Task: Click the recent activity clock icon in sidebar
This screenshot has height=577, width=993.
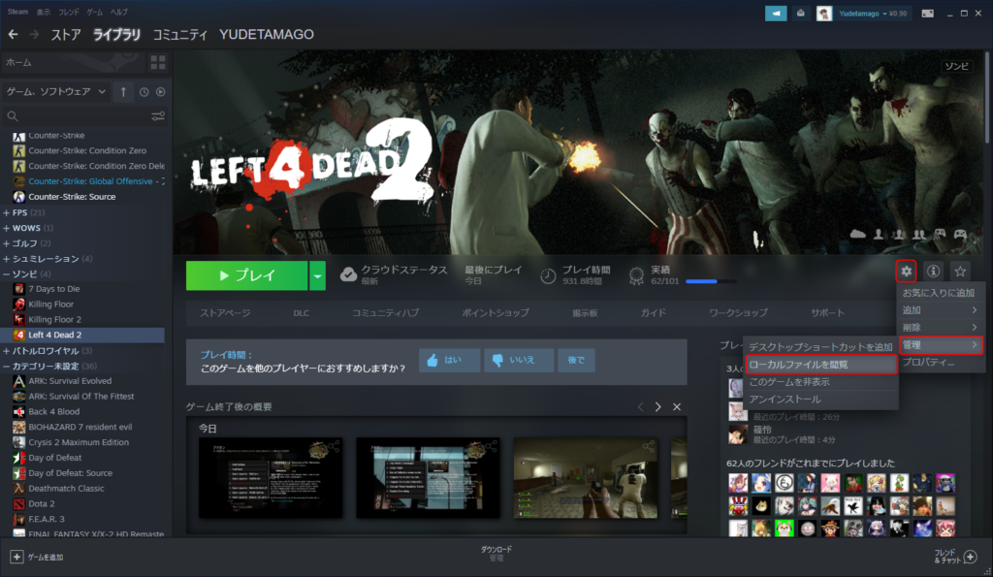Action: (144, 91)
